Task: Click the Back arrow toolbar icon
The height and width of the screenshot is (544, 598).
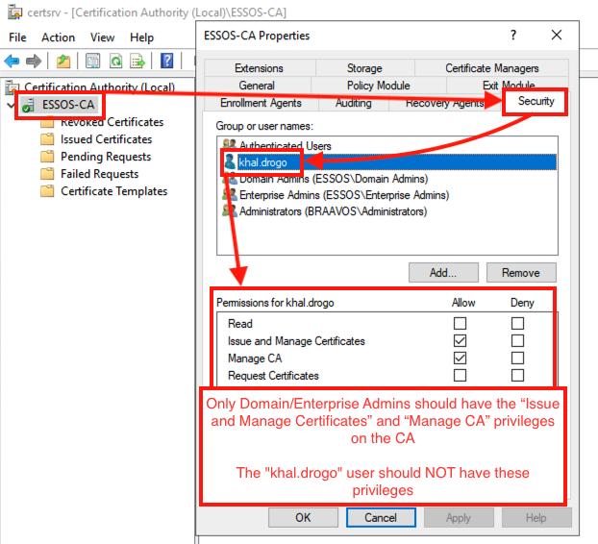Action: point(13,62)
